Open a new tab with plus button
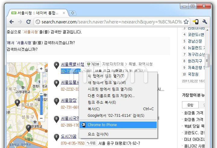Viewport: 217px width, 148px height. (73, 13)
